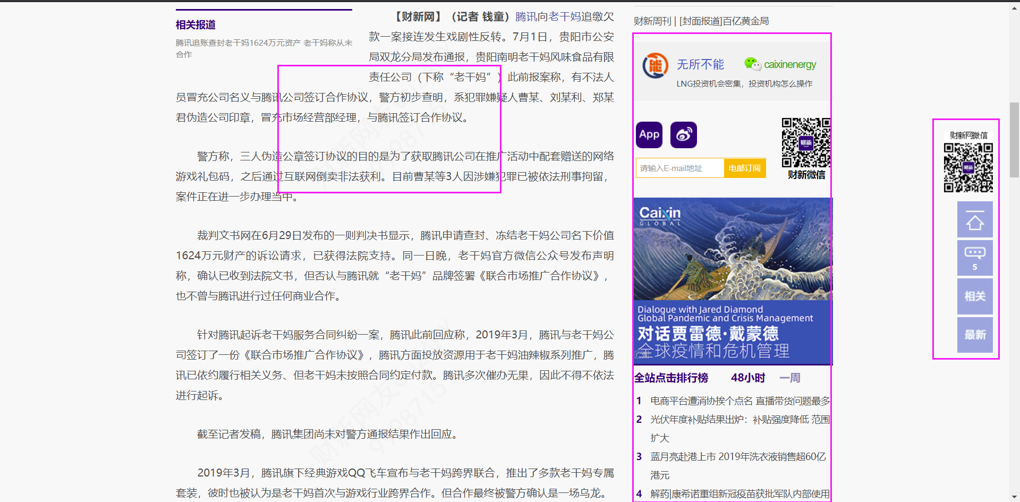Click the 电邮订阅 subscribe button
This screenshot has width=1020, height=502.
[745, 168]
